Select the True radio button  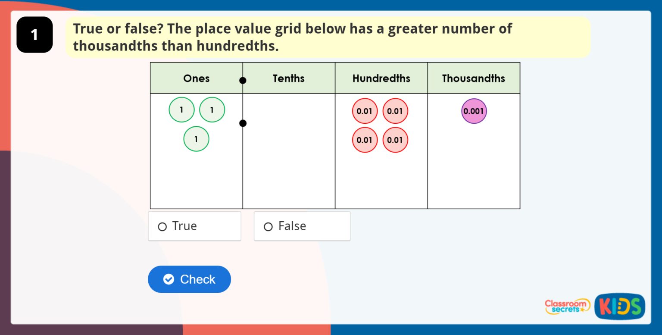(x=162, y=225)
